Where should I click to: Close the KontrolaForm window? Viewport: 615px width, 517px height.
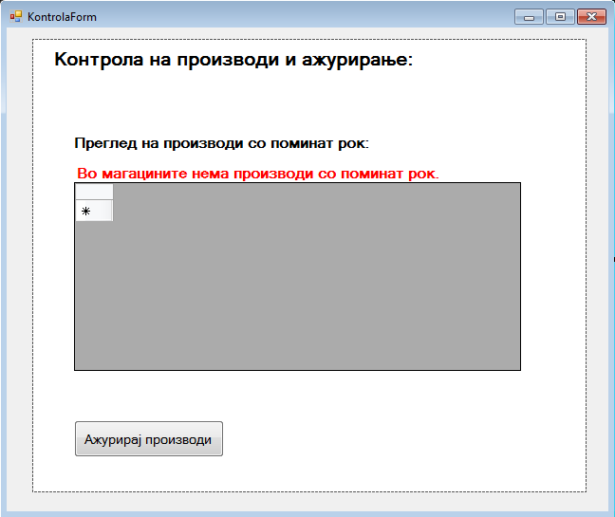[591, 16]
